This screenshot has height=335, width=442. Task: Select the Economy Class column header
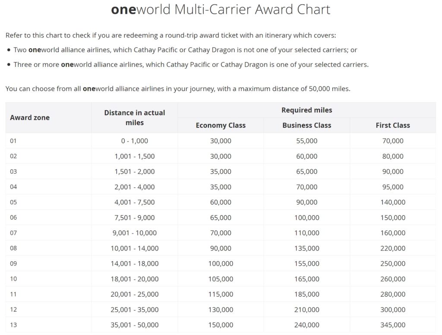tap(221, 125)
